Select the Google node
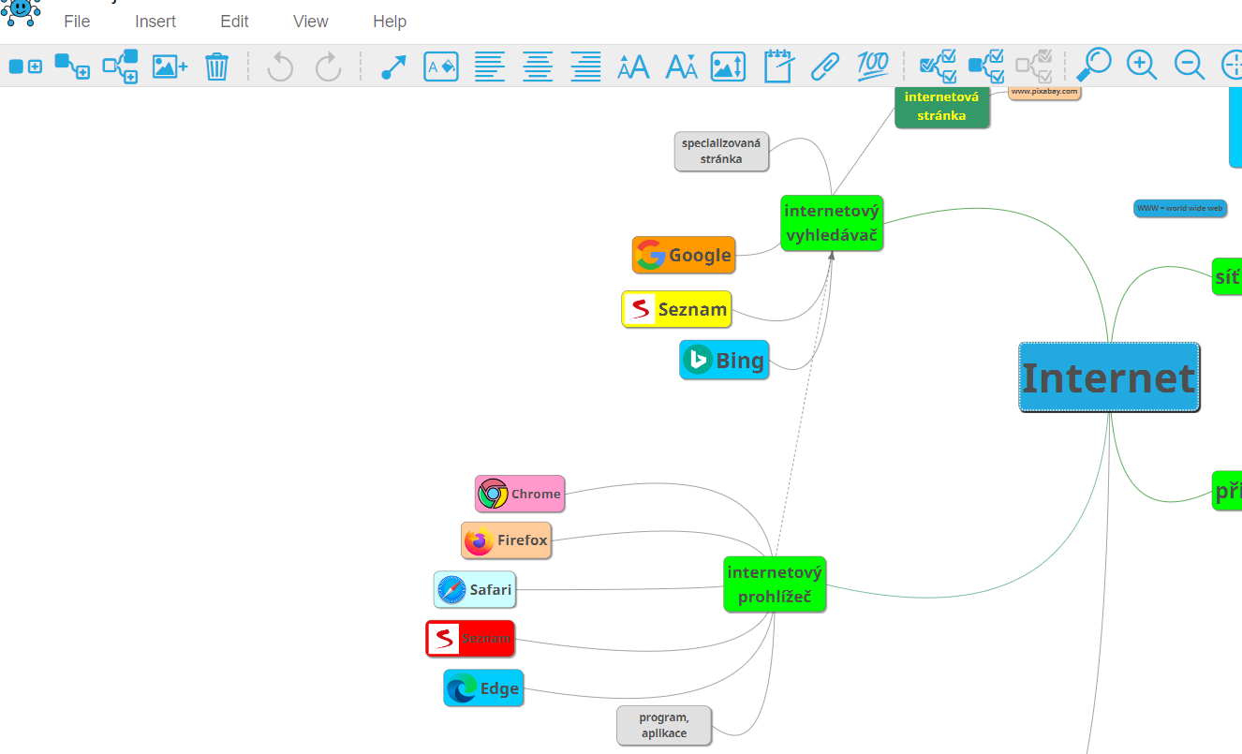1242x754 pixels. [x=684, y=255]
